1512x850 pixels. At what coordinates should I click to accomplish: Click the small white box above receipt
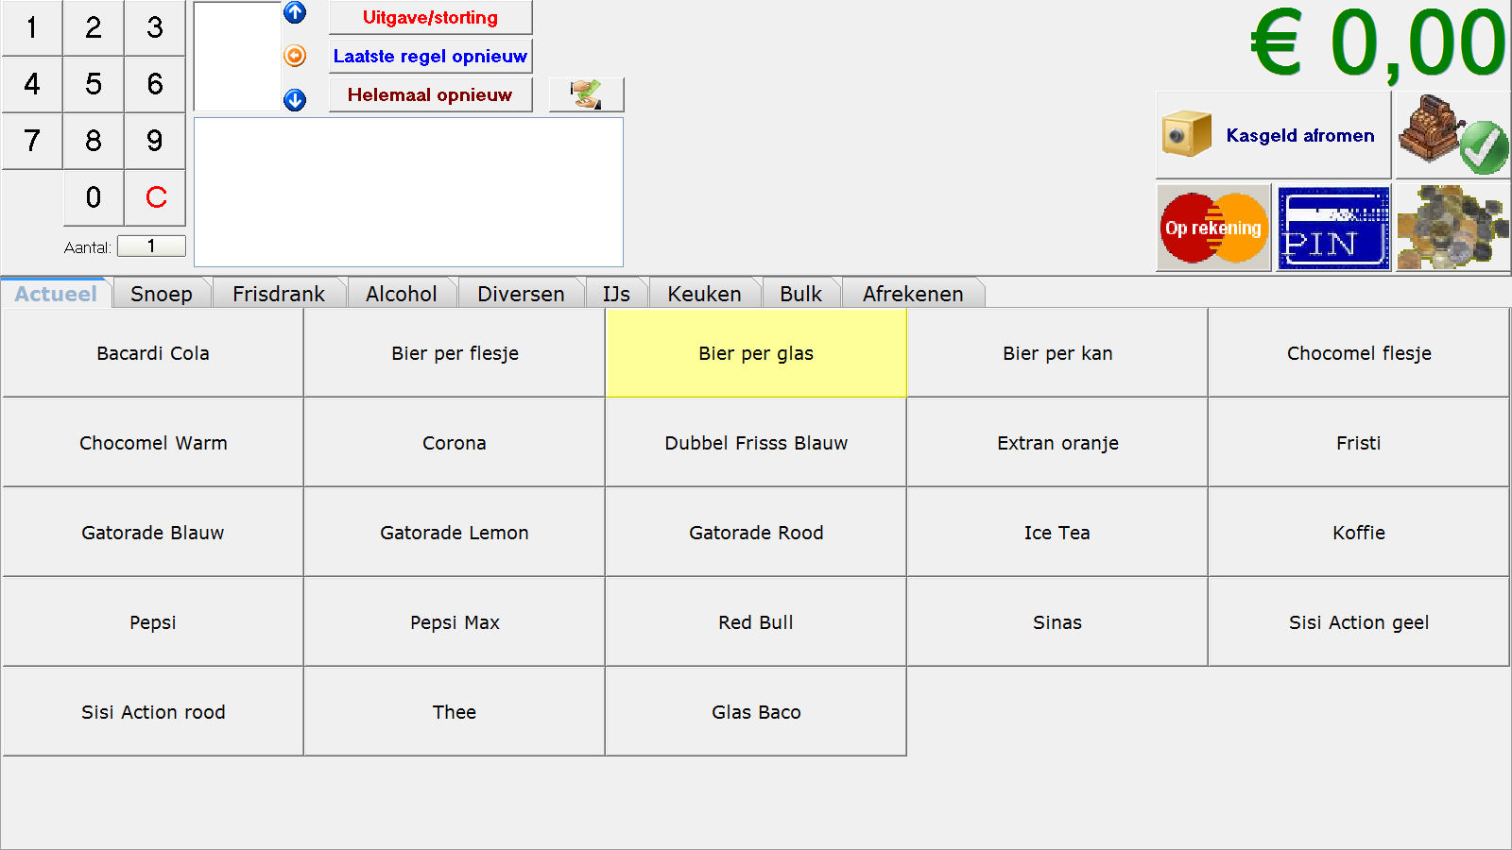point(237,56)
